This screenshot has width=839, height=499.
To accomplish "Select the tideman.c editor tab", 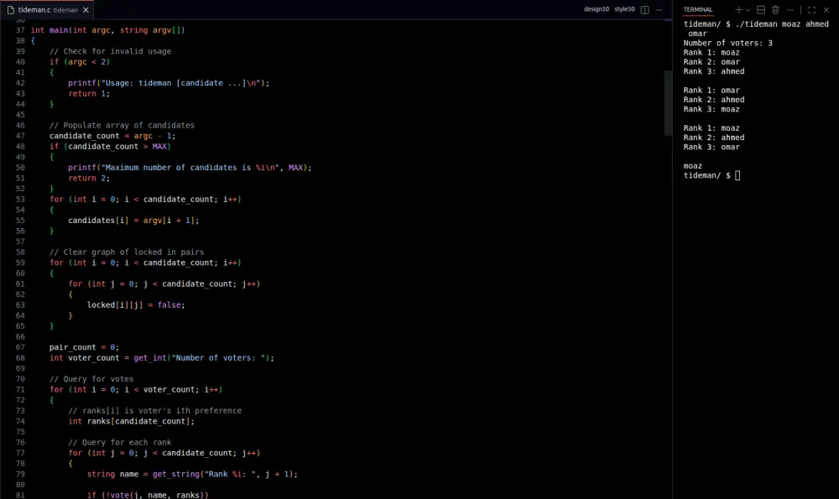I will (48, 9).
